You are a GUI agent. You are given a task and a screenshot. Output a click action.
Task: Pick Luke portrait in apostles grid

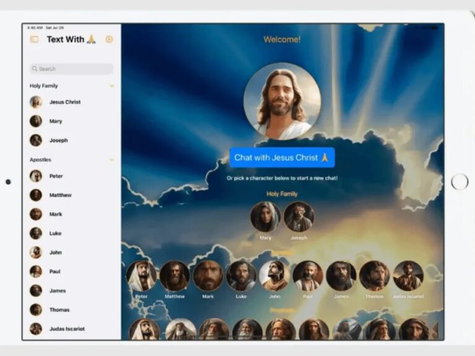coord(241,276)
